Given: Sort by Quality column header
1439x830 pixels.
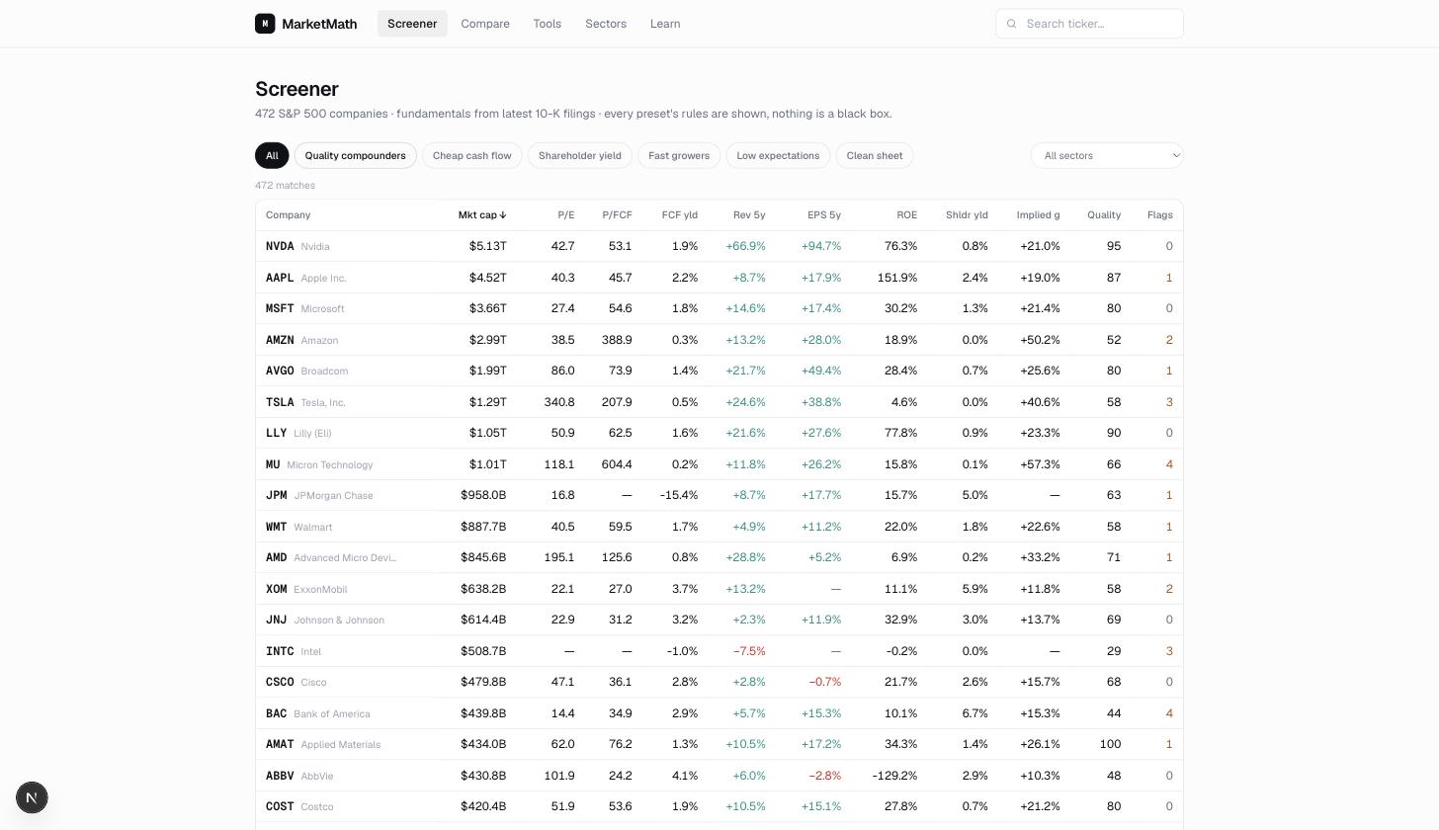Looking at the screenshot, I should coord(1104,215).
